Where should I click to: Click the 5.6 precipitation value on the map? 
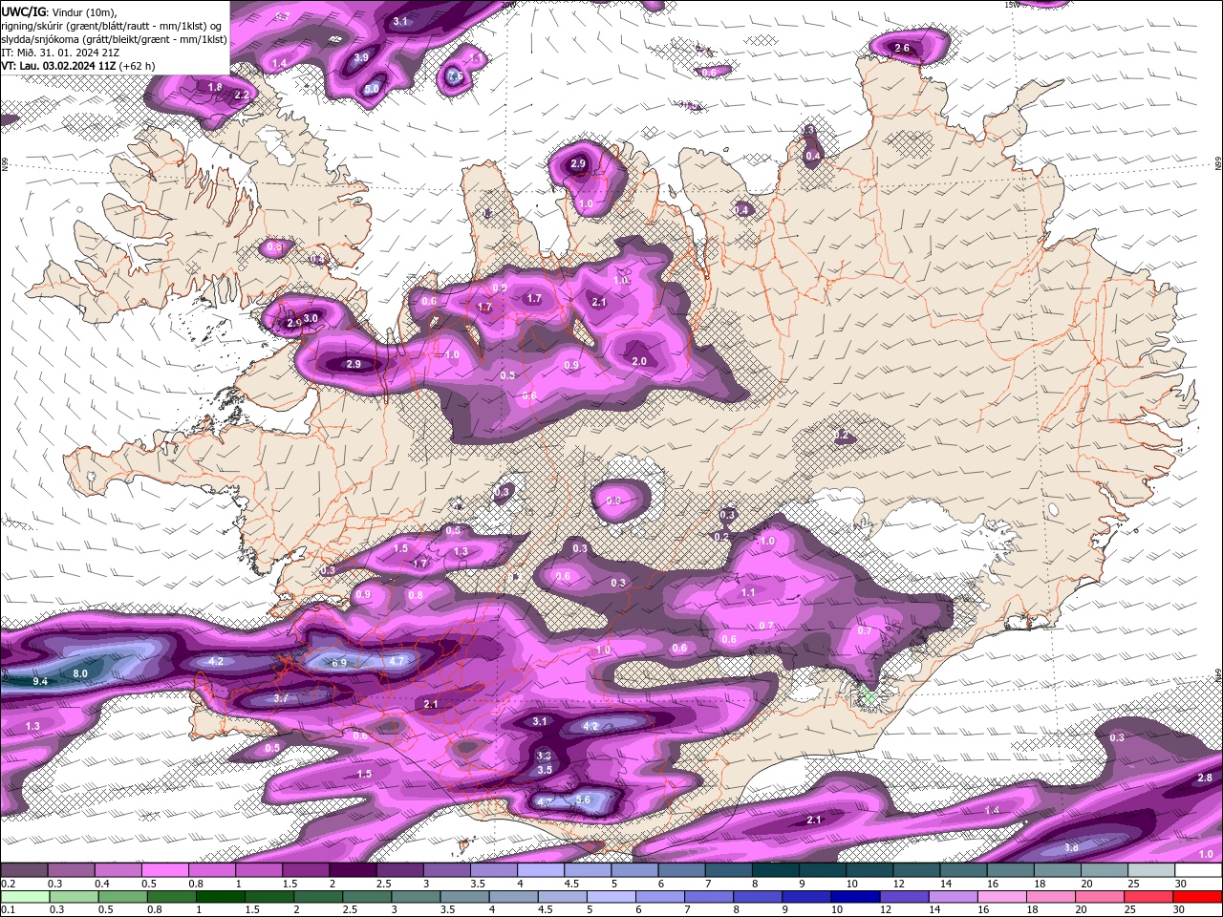583,800
